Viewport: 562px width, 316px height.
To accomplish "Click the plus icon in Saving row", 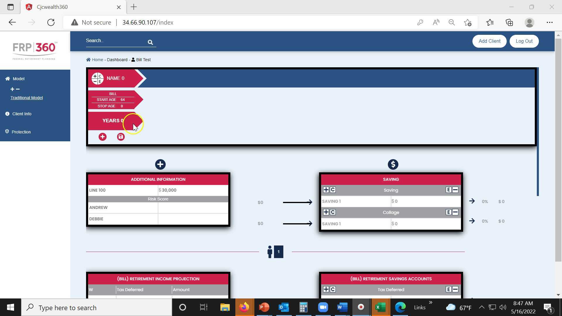I will pyautogui.click(x=326, y=190).
